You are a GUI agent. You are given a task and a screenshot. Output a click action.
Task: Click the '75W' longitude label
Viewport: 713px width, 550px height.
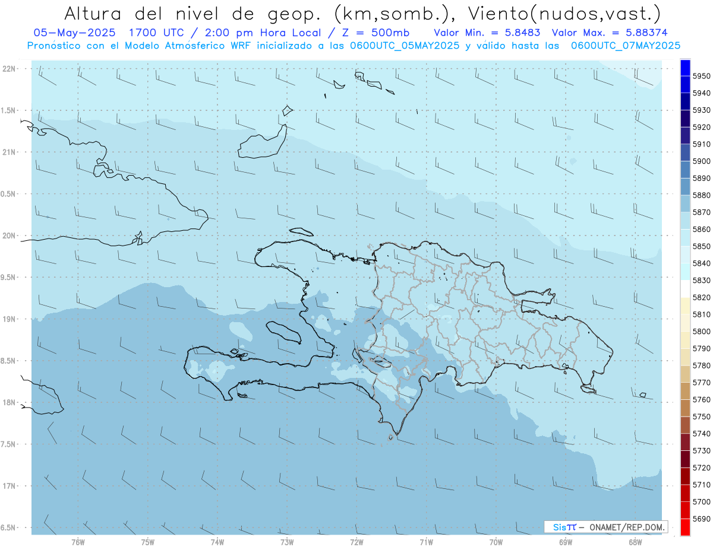(x=147, y=542)
